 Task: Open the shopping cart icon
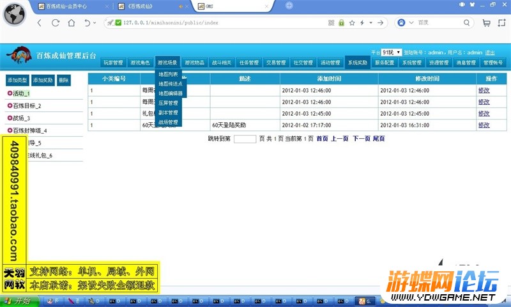pyautogui.click(x=486, y=23)
